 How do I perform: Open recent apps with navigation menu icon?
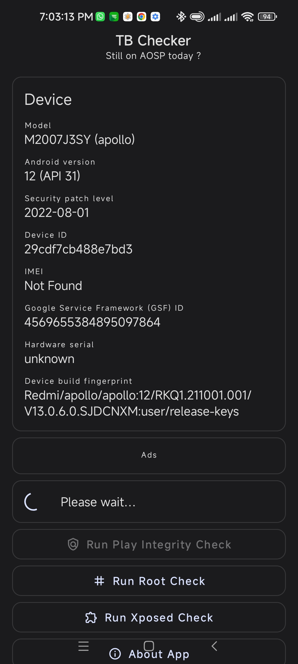(83, 646)
